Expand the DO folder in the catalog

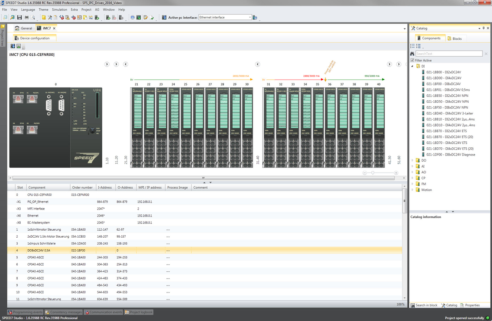(413, 160)
